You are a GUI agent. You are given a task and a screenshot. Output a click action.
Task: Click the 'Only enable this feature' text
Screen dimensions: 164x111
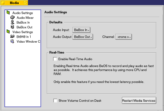click(x=99, y=82)
